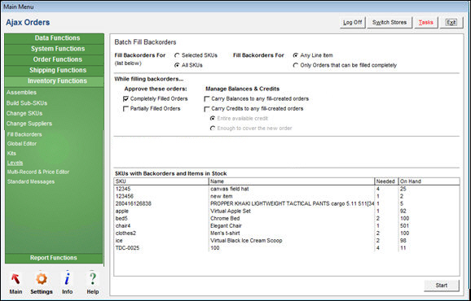Viewport: 471px width, 301px height.
Task: Choose the Any Line Item option
Action: coord(296,55)
